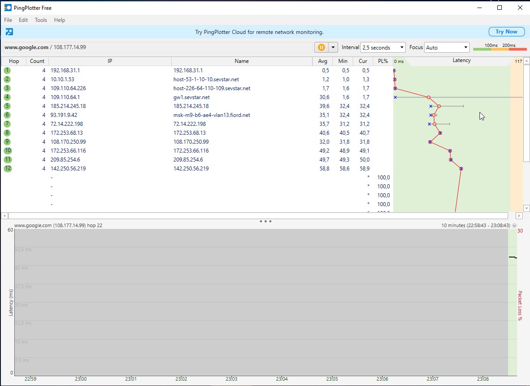The image size is (530, 386).
Task: Click the Try Now button
Action: coord(506,32)
